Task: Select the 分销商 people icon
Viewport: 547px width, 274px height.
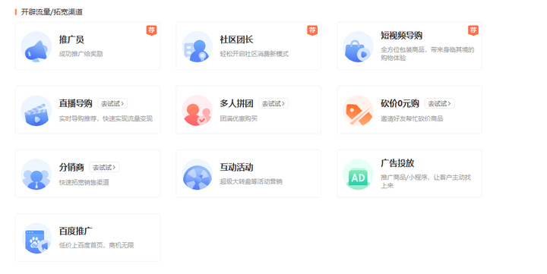Action: [x=36, y=175]
